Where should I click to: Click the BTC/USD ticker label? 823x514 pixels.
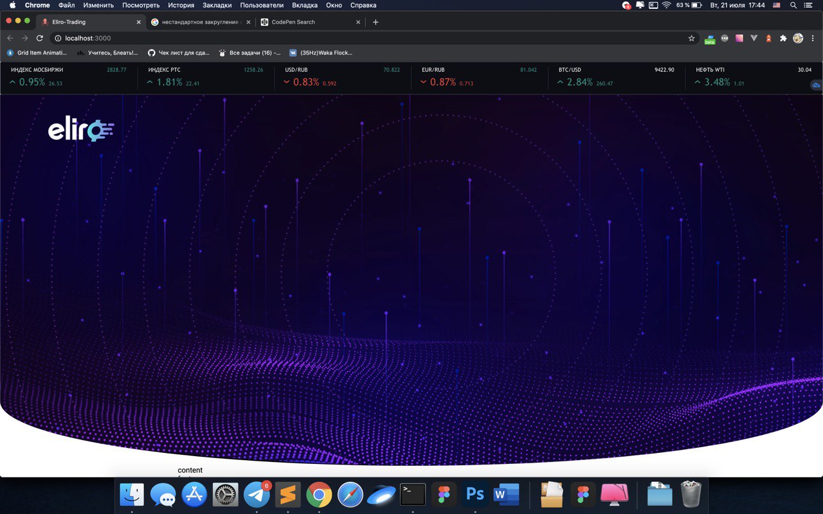tap(570, 69)
